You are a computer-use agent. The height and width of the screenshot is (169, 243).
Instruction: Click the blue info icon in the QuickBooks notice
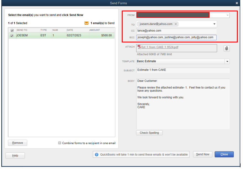click(97, 155)
